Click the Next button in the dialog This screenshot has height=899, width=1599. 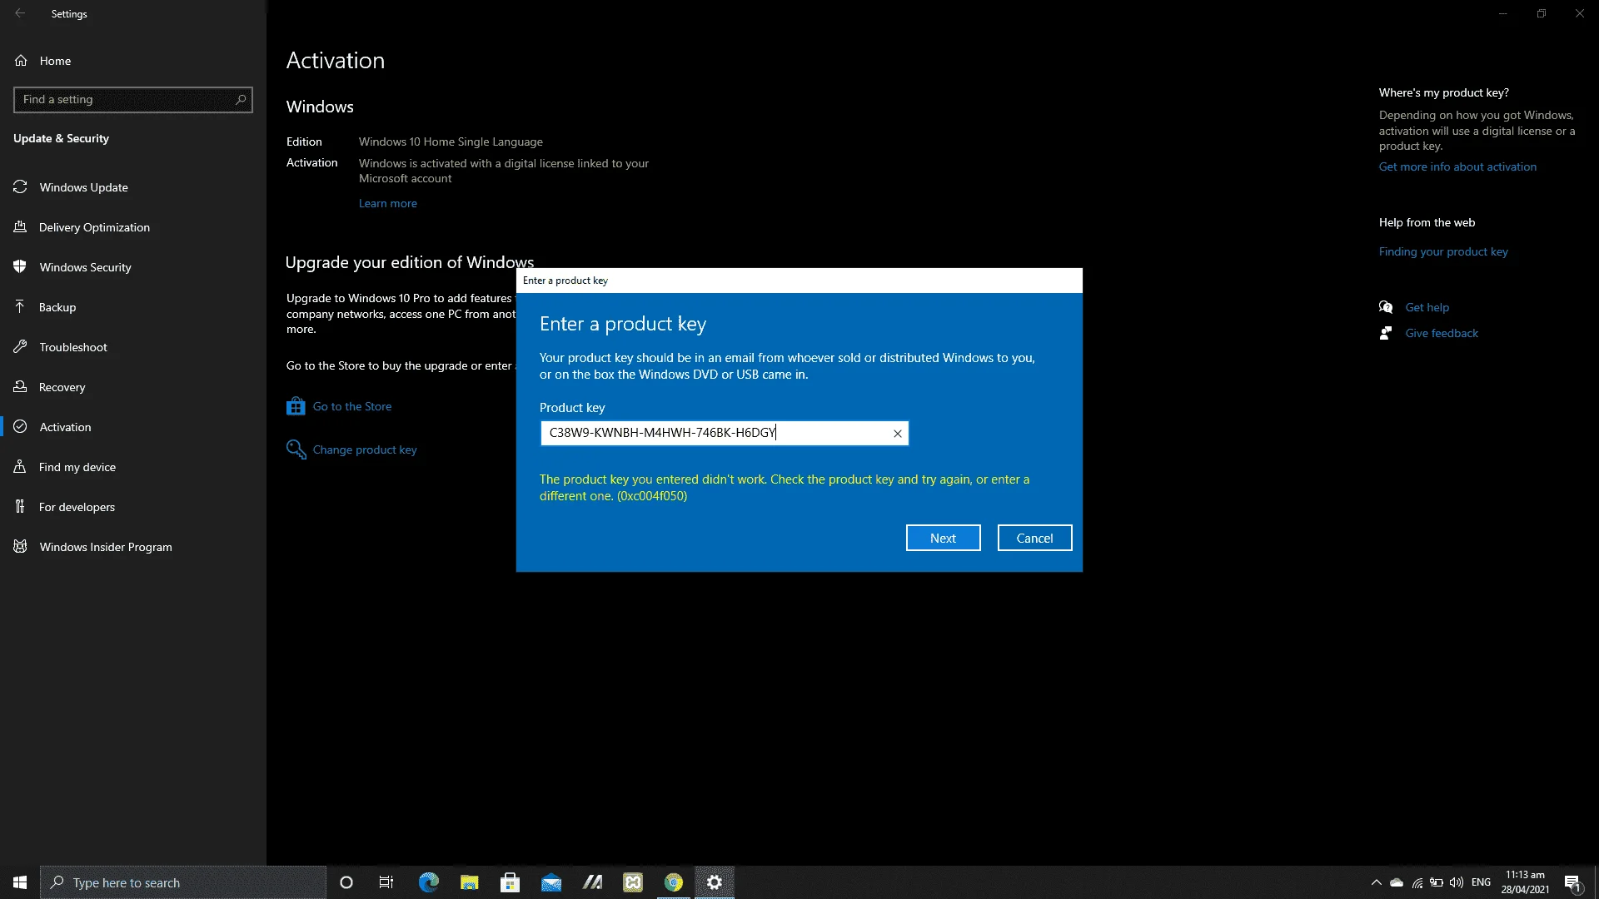click(943, 538)
